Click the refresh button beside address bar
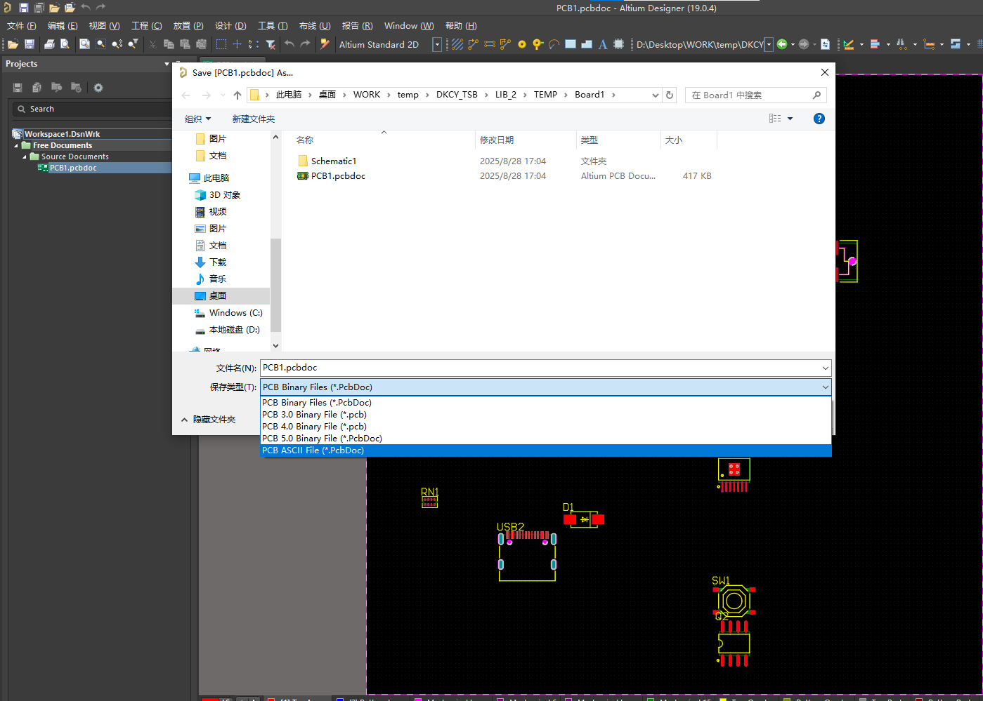Screen dimensions: 983x701 click(x=670, y=95)
